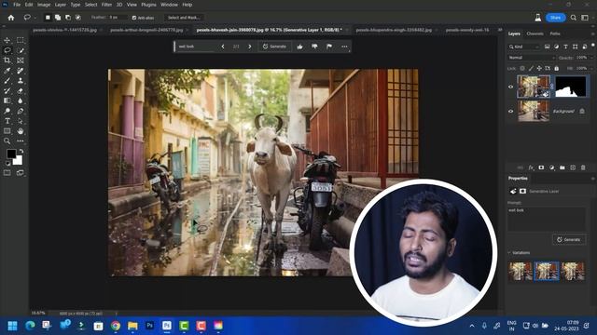Show the next generated variation

250,47
